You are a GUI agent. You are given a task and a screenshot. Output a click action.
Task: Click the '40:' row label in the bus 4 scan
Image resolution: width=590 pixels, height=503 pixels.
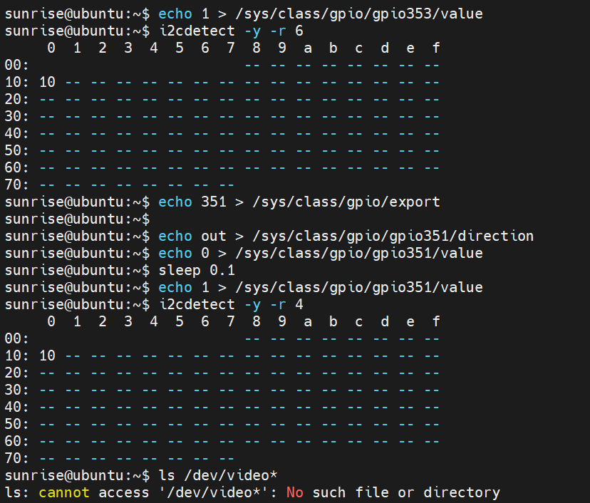[16, 407]
